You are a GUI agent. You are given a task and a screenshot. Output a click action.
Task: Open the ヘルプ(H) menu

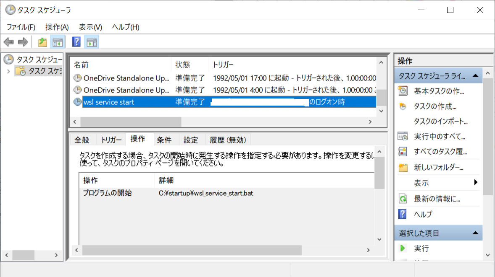(x=126, y=27)
